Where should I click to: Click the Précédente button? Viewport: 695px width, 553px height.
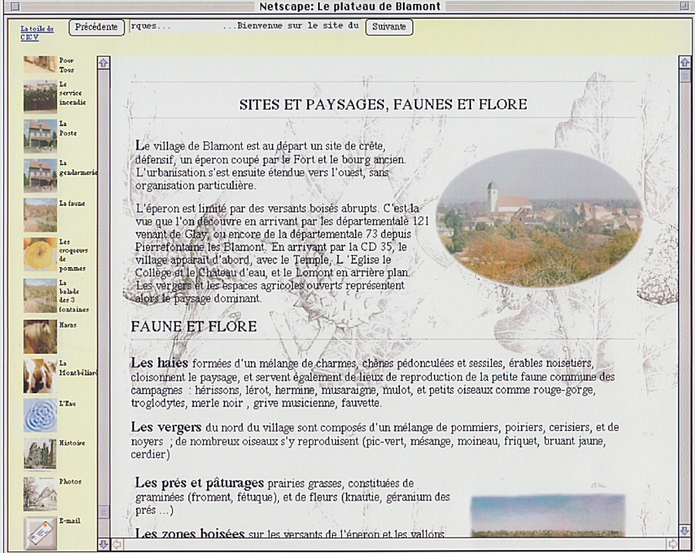pyautogui.click(x=97, y=27)
